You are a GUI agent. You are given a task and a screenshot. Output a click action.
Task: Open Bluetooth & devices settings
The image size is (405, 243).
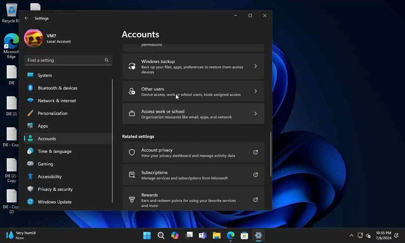[x=68, y=88]
